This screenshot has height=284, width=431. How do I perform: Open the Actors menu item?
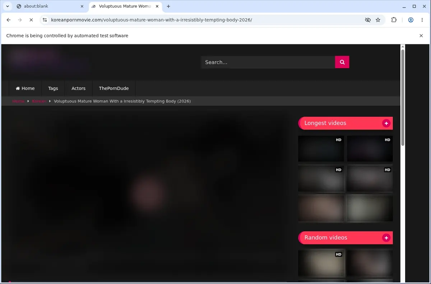[x=78, y=88]
